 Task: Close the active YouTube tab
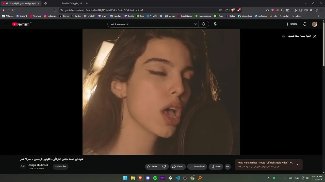(x=39, y=3)
